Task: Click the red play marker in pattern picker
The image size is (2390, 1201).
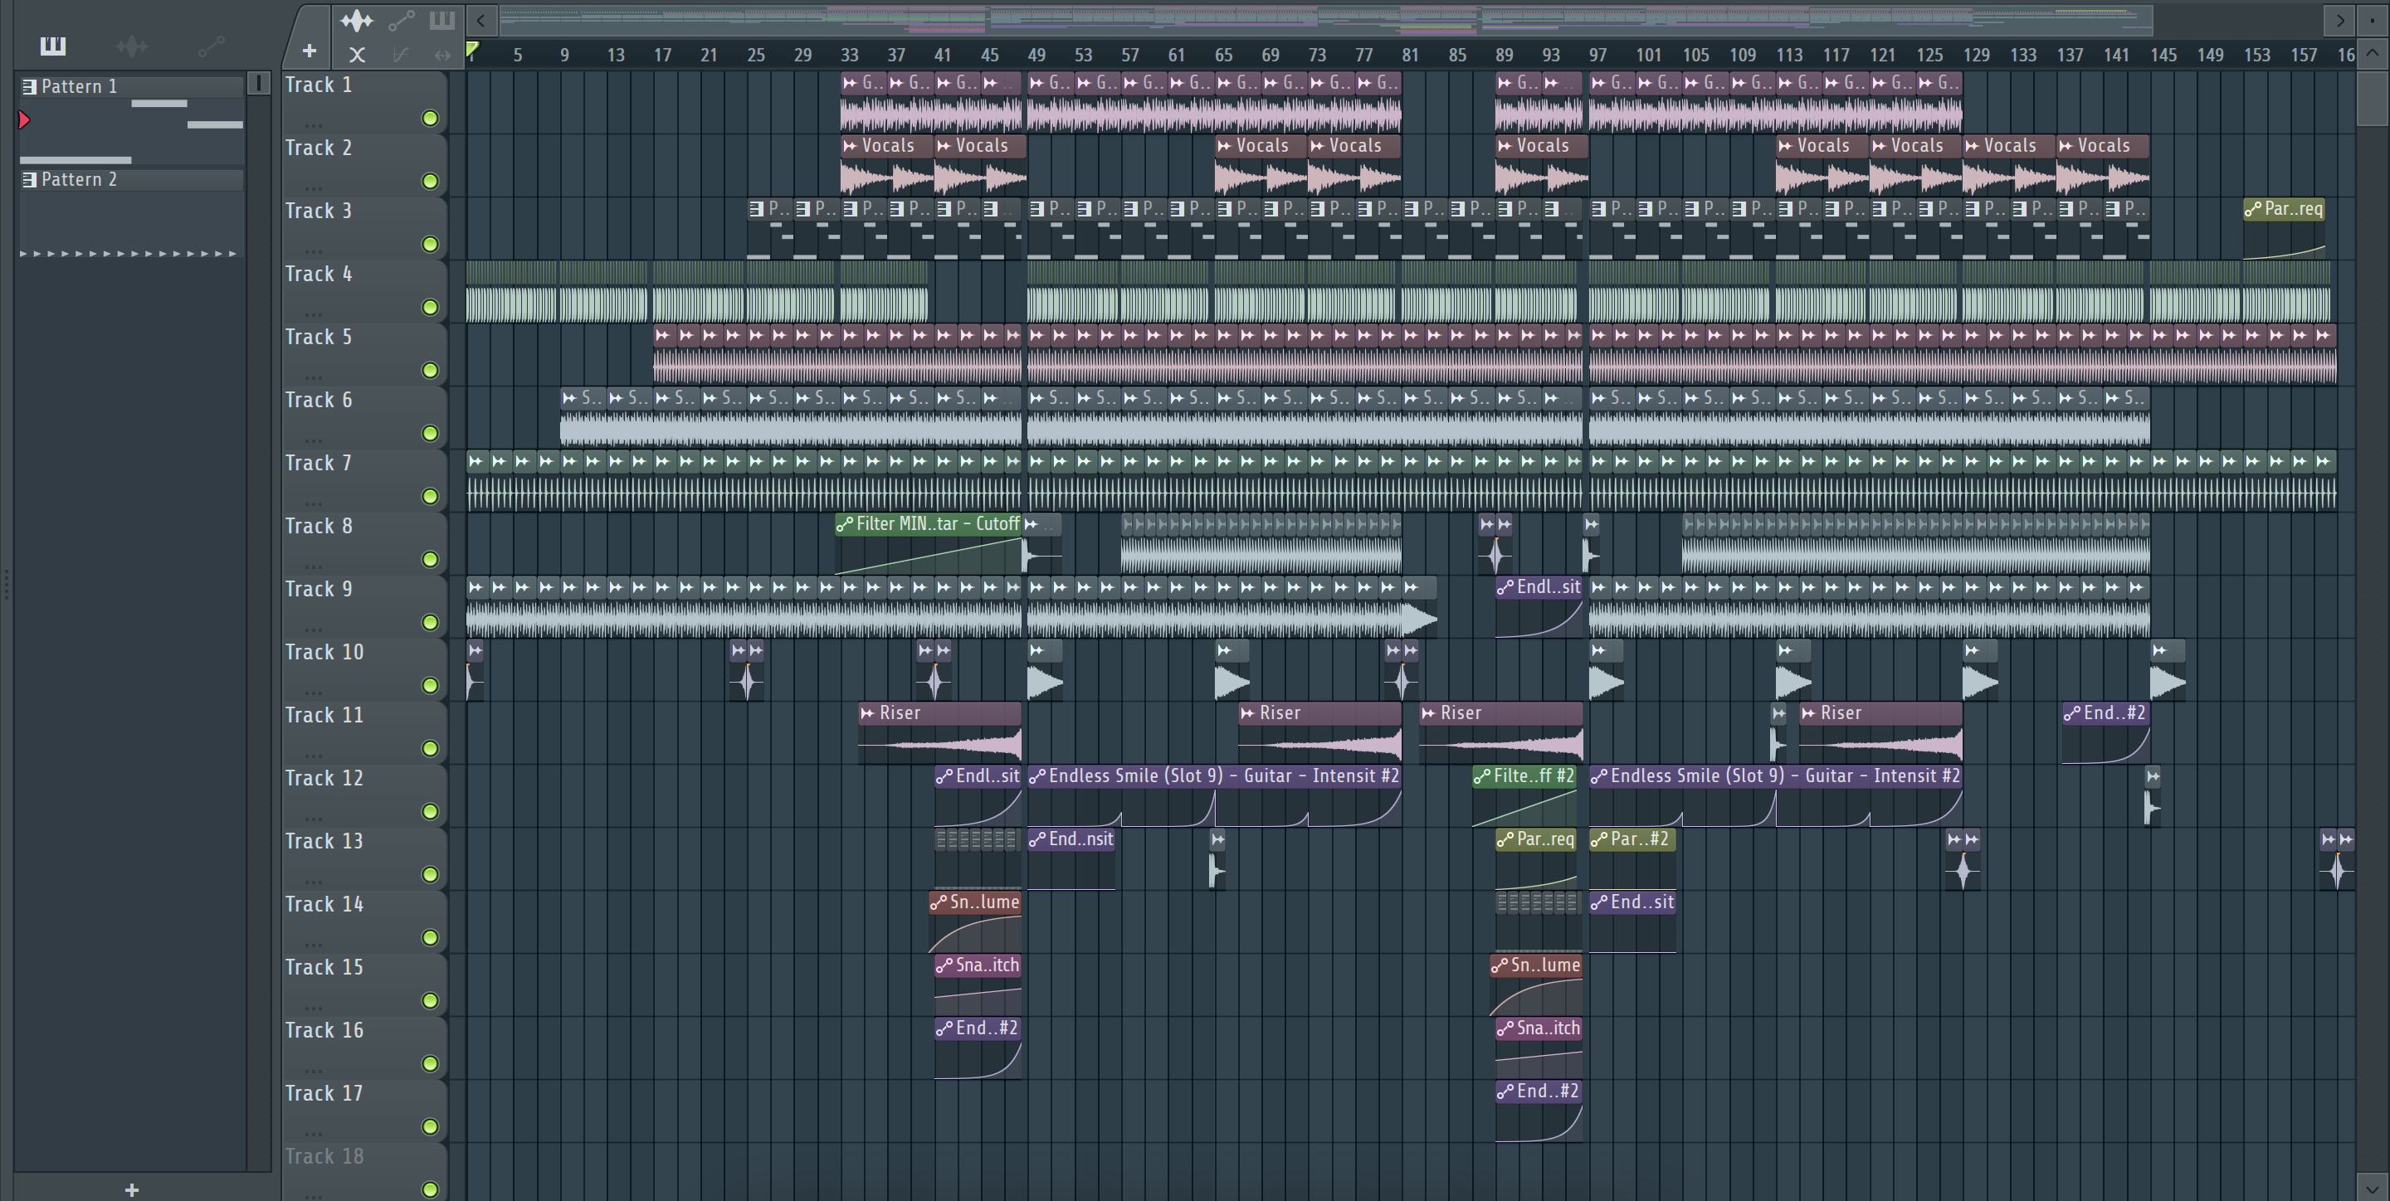Action: coord(24,119)
